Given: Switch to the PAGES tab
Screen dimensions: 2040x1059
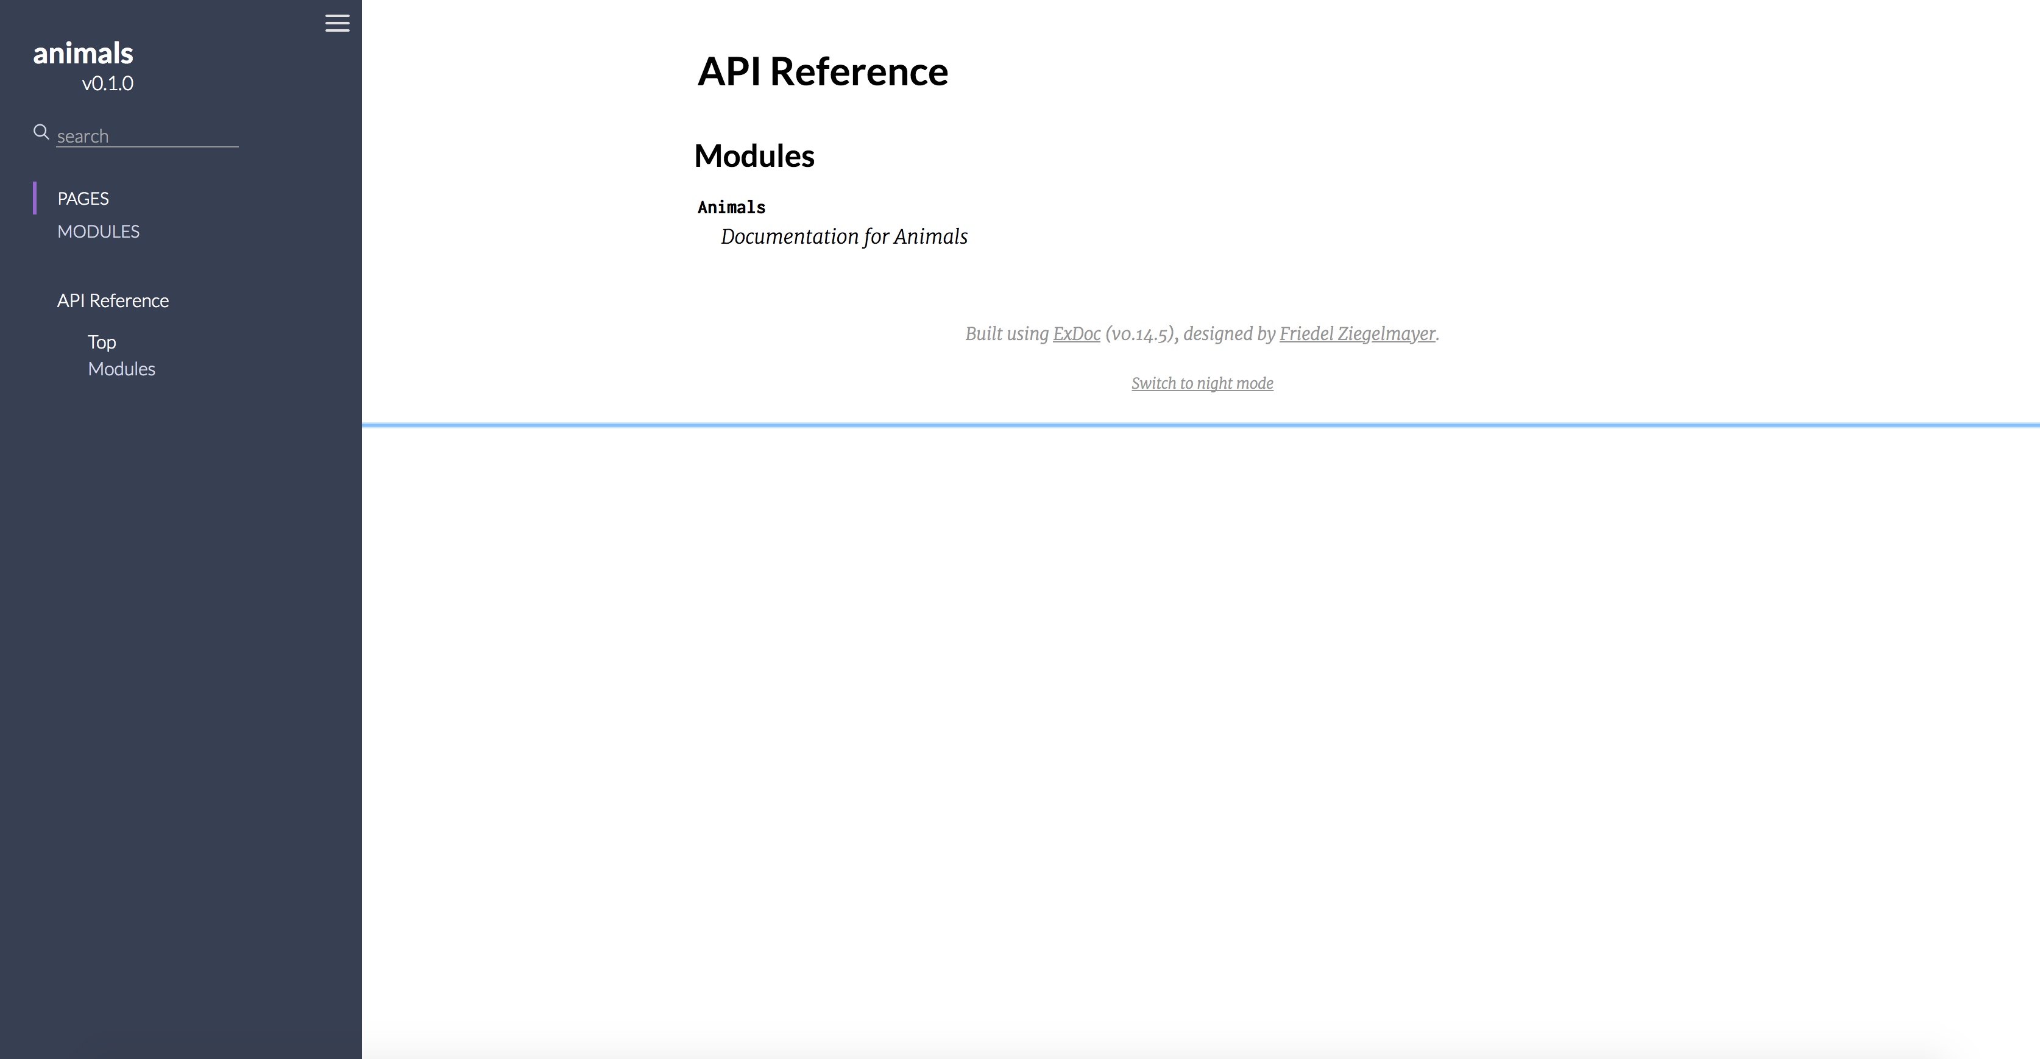Looking at the screenshot, I should click(x=83, y=198).
